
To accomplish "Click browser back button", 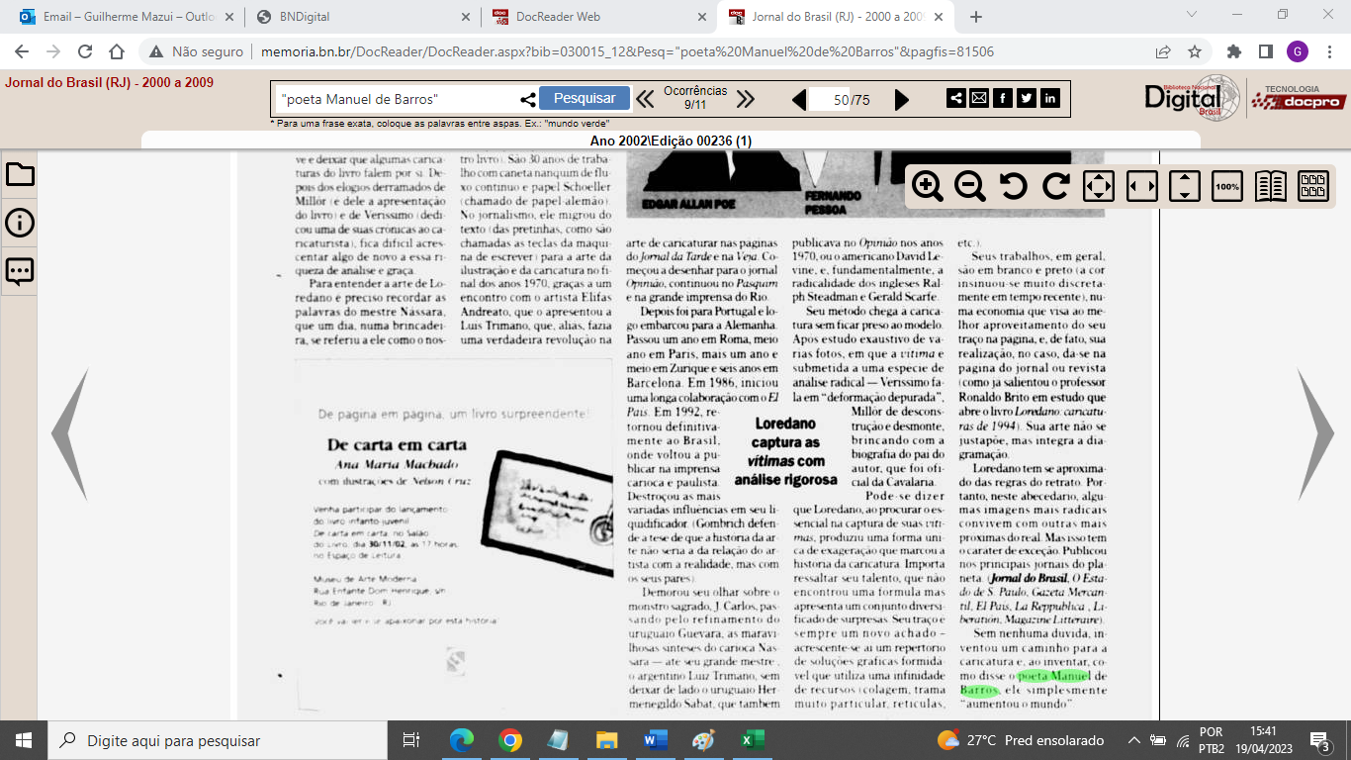I will 22,51.
